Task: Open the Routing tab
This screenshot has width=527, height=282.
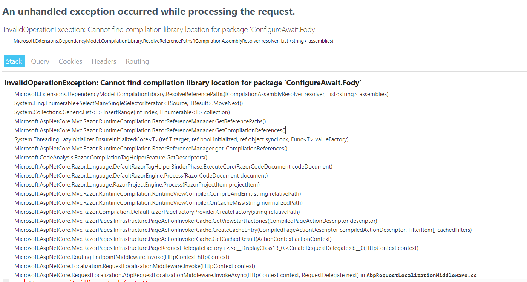Action: coord(137,61)
